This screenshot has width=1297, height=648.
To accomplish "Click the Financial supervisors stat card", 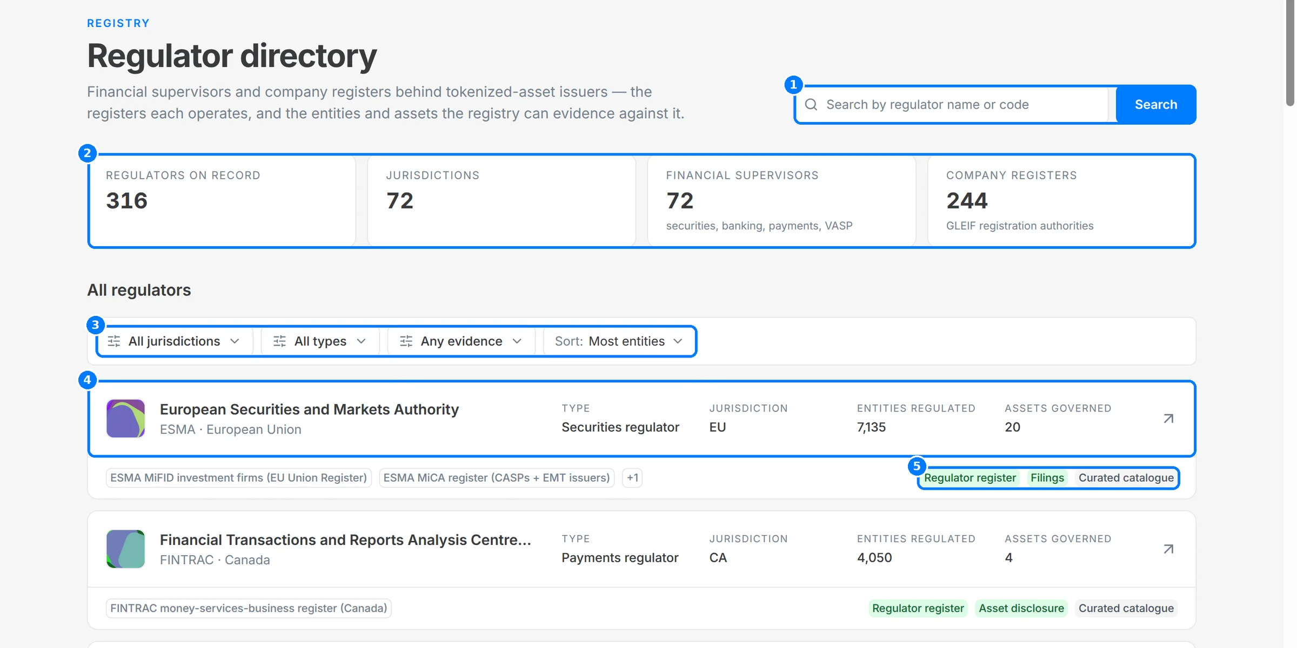I will (781, 201).
